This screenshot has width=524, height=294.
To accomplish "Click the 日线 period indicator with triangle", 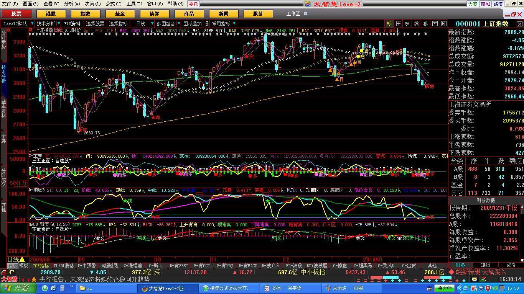I will (16, 259).
